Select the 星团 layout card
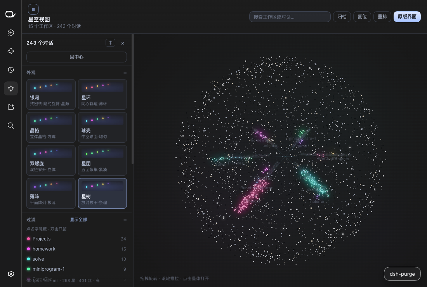The width and height of the screenshot is (427, 287). pyautogui.click(x=102, y=160)
